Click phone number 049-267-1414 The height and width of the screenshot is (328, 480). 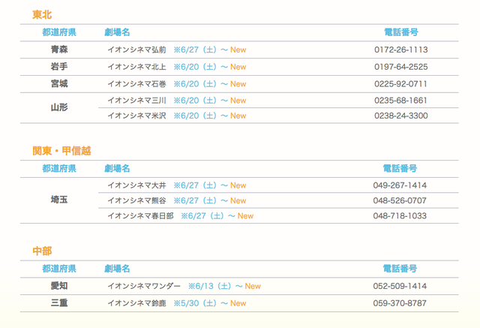tap(400, 185)
